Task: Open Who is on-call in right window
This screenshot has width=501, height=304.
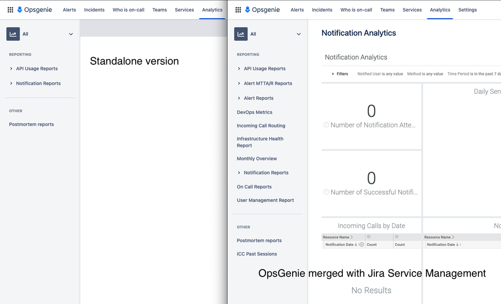Action: 356,10
